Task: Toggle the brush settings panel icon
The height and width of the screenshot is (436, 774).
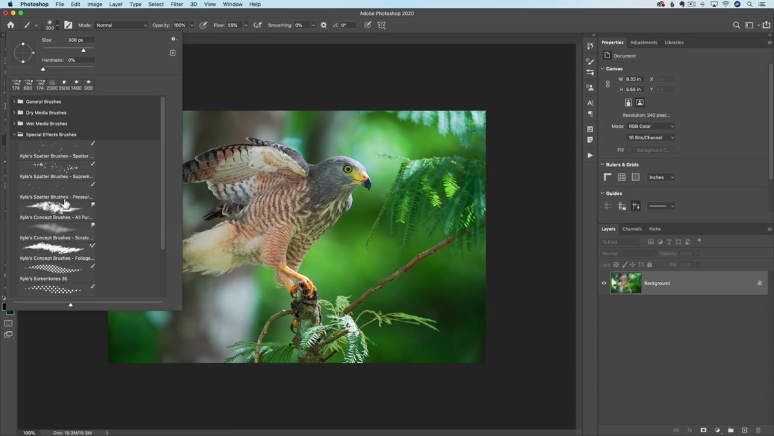Action: coord(68,25)
